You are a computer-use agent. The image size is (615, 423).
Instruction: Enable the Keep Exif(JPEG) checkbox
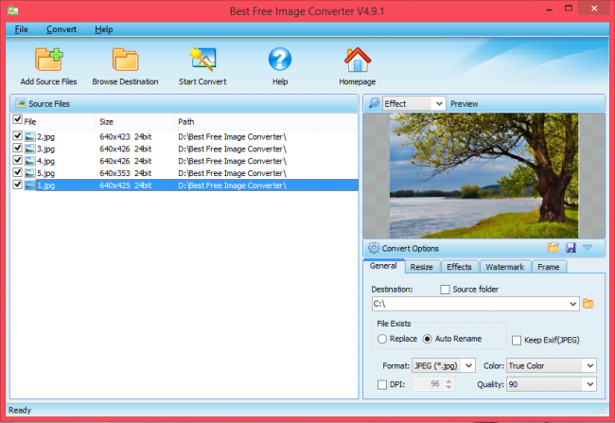click(517, 341)
